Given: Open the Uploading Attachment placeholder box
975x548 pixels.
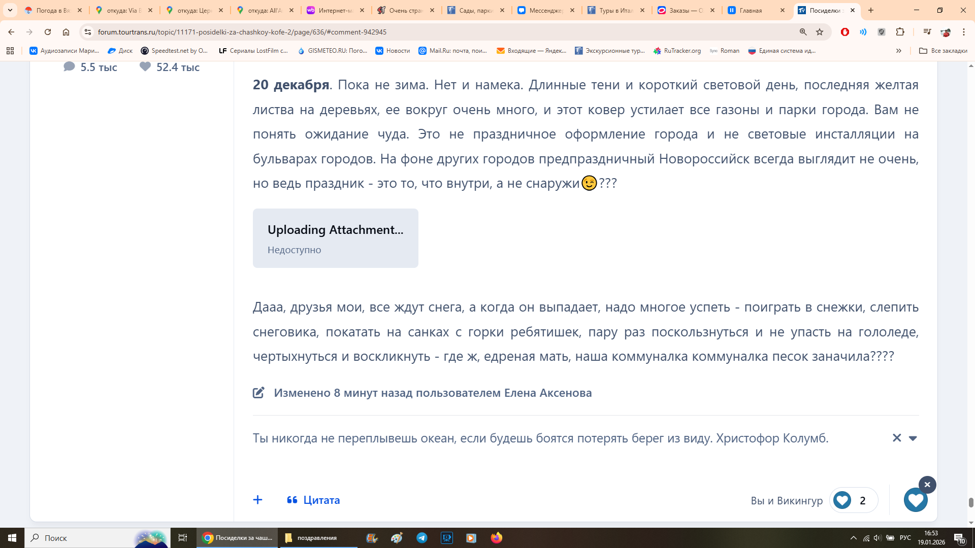Looking at the screenshot, I should (335, 238).
